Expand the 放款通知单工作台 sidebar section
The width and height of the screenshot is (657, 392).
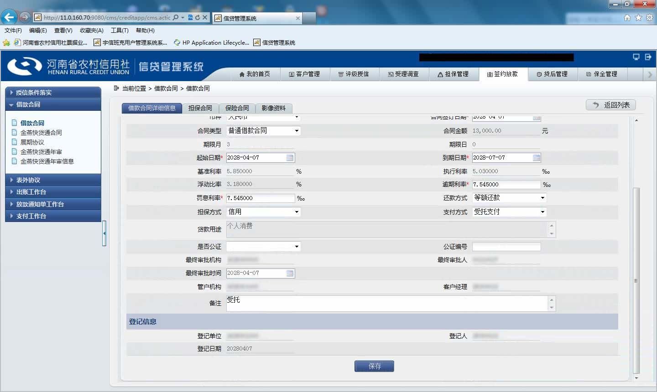[x=53, y=204]
